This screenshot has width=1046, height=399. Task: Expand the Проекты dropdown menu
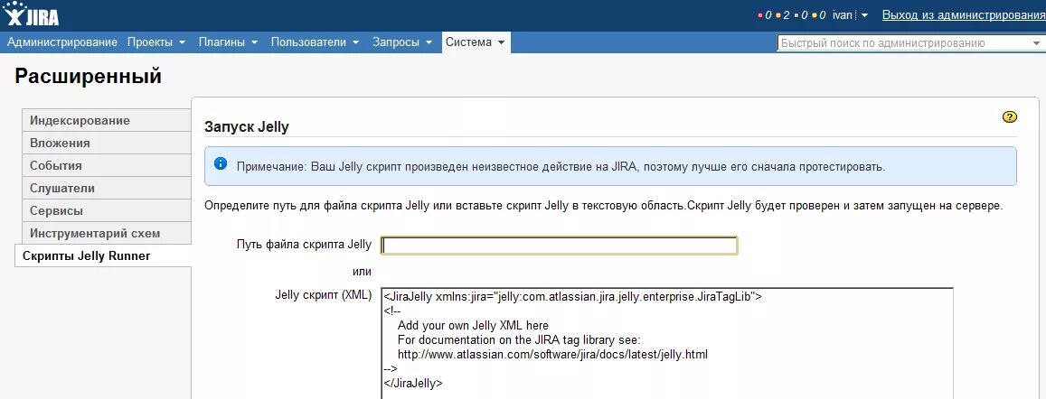click(x=156, y=42)
